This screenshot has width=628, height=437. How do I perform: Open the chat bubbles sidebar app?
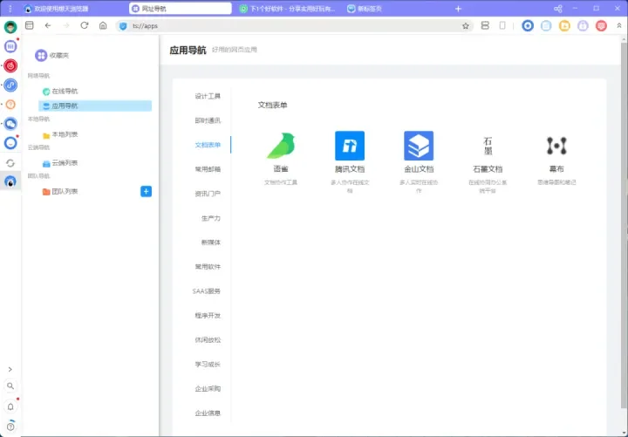pyautogui.click(x=10, y=124)
